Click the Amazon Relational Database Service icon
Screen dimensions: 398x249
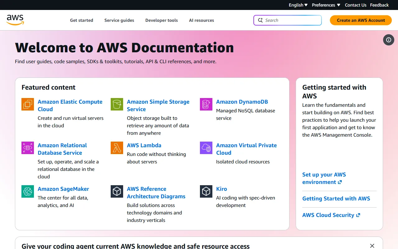[x=28, y=148]
